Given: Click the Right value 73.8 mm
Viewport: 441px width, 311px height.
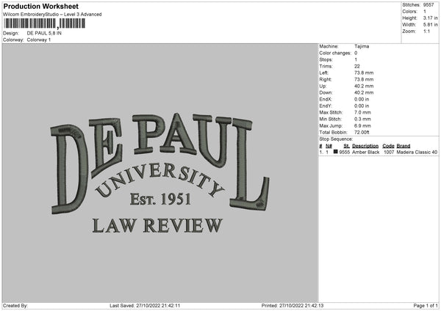Looking at the screenshot, I should 364,79.
